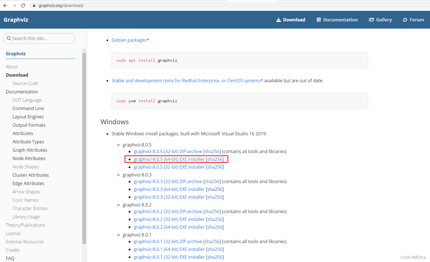Screen dimensions: 430x262
Task: Click the padlock site info icon
Action: [x=34, y=6]
